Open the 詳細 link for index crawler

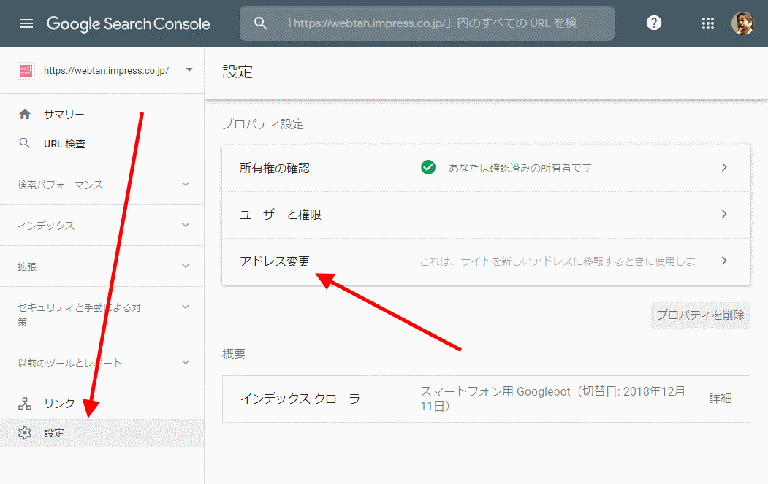[720, 399]
